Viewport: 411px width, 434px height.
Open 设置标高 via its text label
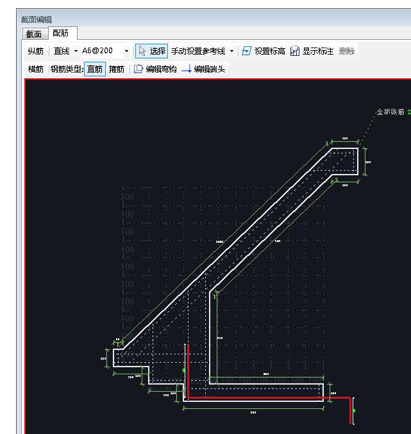(x=270, y=51)
